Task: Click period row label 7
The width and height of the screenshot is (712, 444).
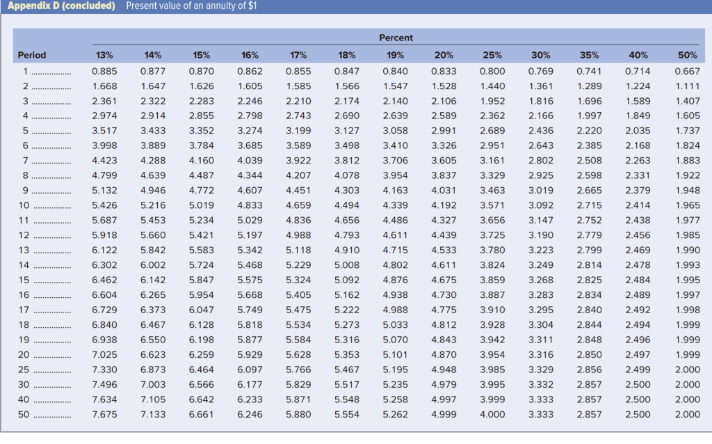Action: [x=26, y=161]
